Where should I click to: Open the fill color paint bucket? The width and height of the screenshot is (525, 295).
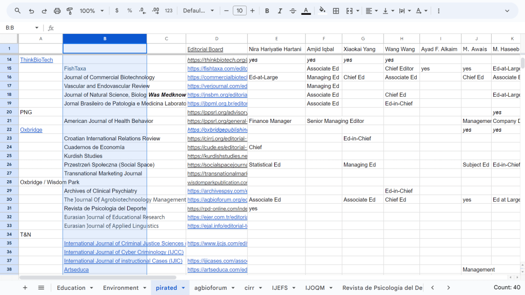[322, 11]
